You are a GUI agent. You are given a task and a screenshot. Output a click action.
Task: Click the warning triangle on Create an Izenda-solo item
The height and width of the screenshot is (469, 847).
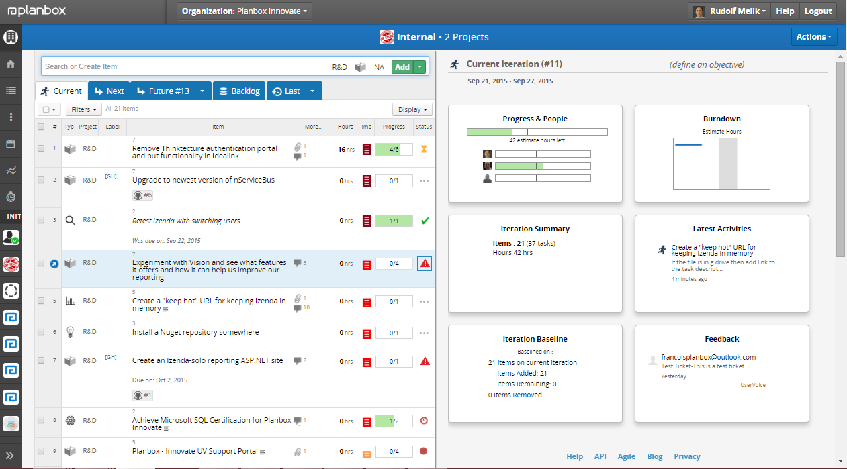(x=425, y=361)
